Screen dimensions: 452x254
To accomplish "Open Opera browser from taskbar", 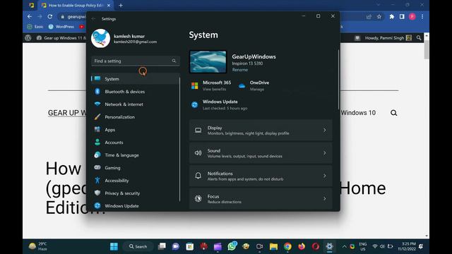I will pyautogui.click(x=316, y=246).
